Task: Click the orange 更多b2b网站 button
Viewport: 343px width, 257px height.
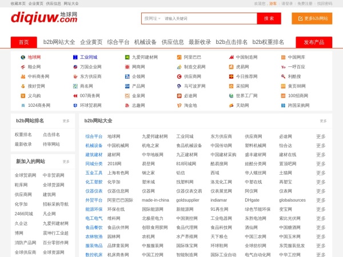Action: click(312, 19)
